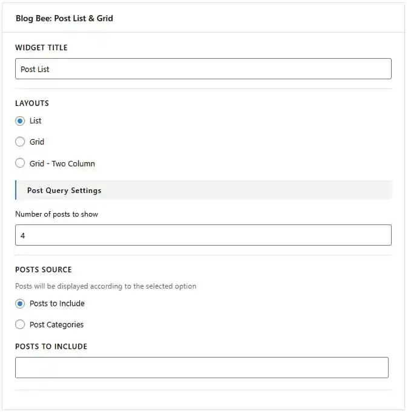The width and height of the screenshot is (408, 412).
Task: Click the 'Post Categories' option label text
Action: [x=56, y=325]
